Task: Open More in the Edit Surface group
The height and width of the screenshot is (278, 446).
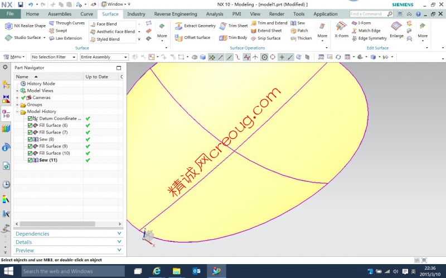Action: pyautogui.click(x=423, y=33)
